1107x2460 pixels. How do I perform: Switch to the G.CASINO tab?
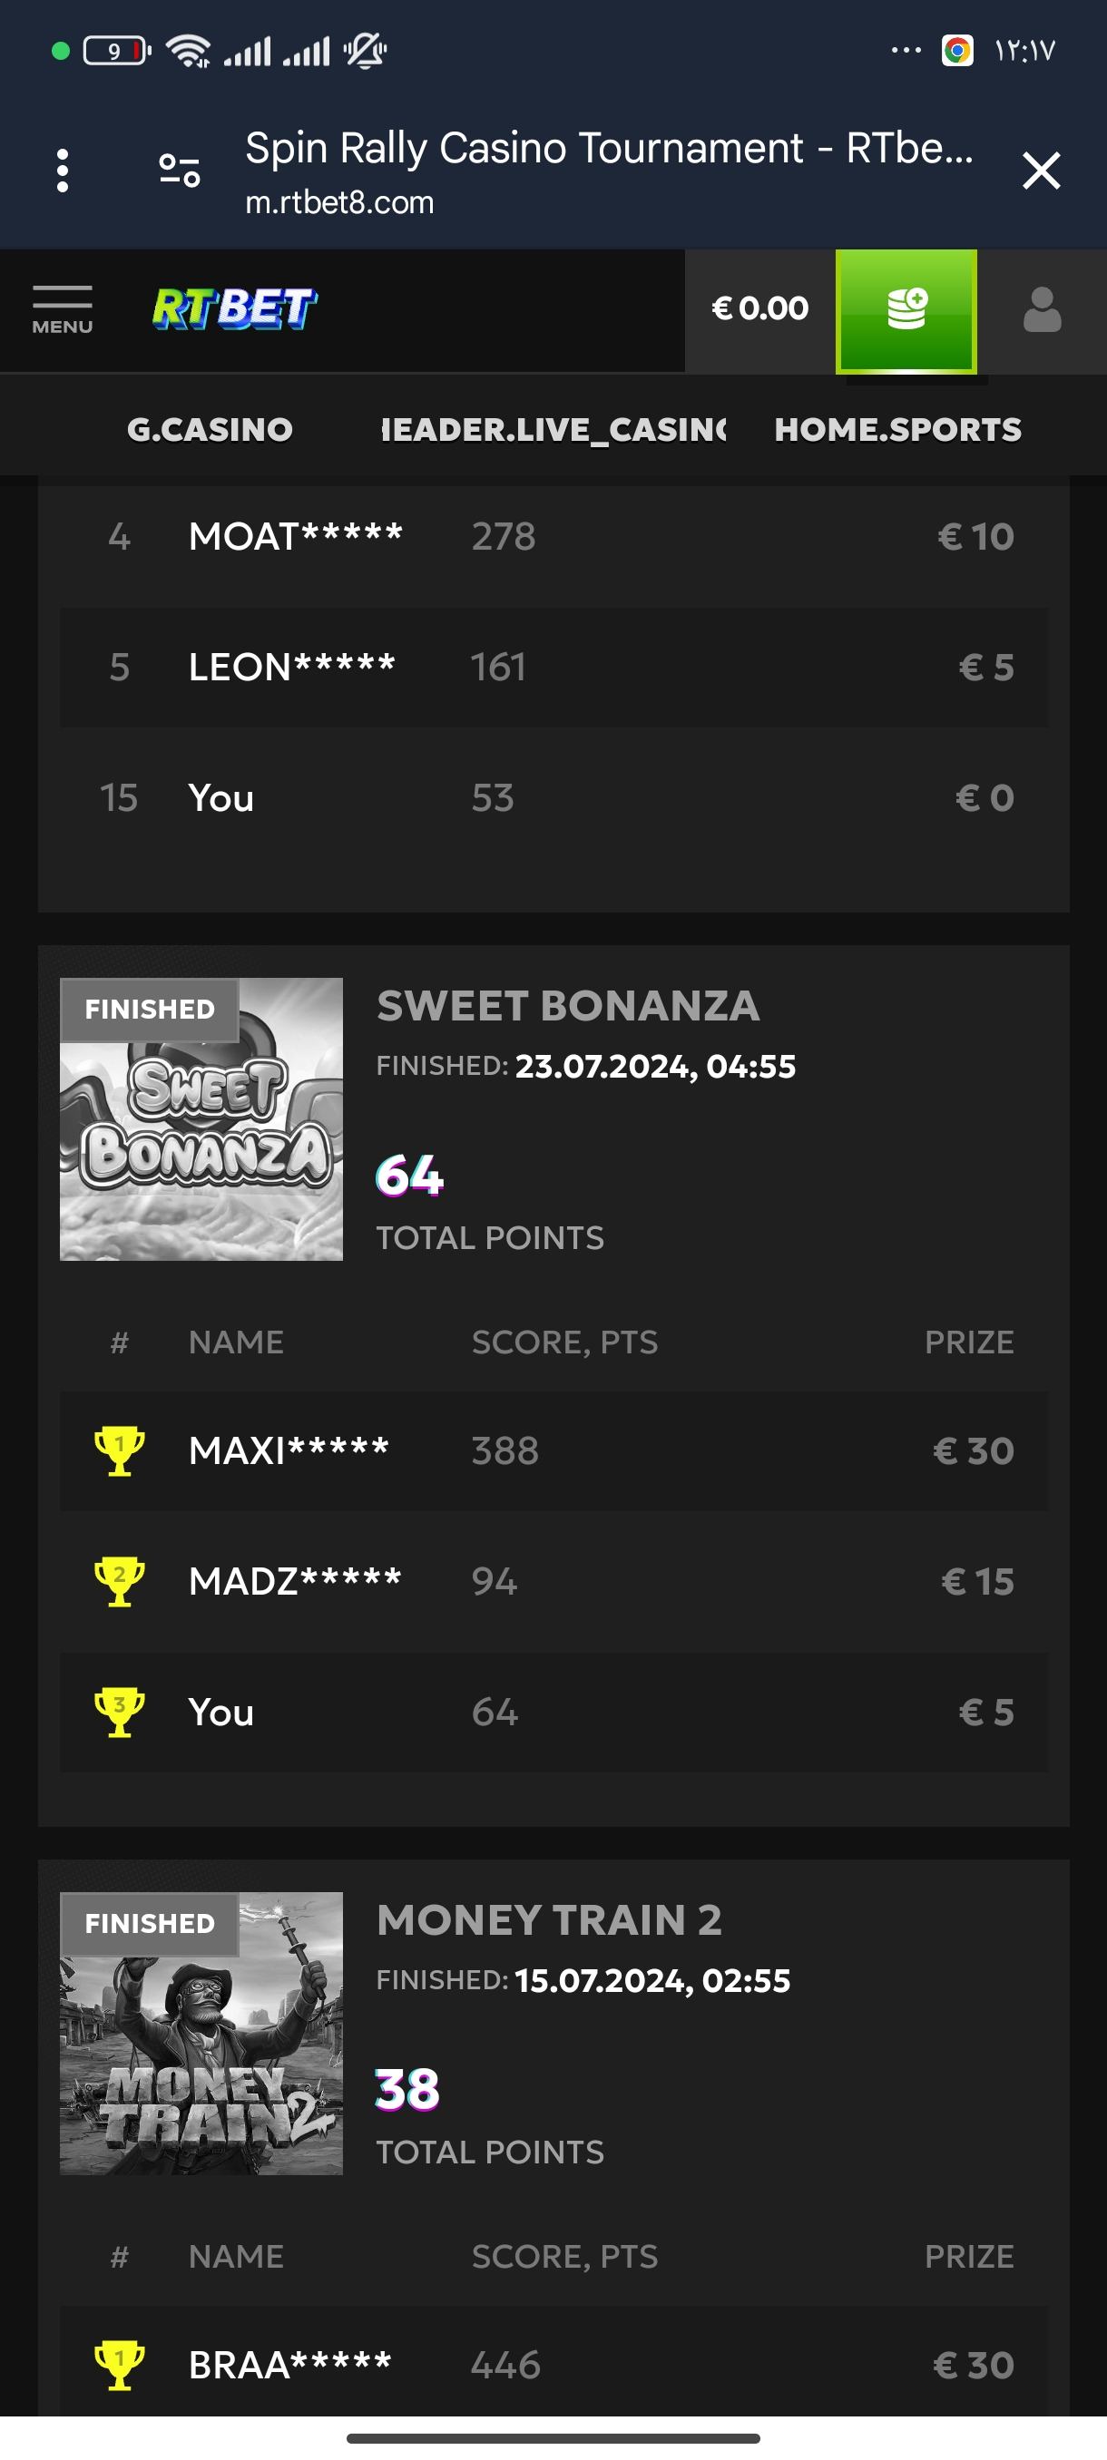[211, 430]
